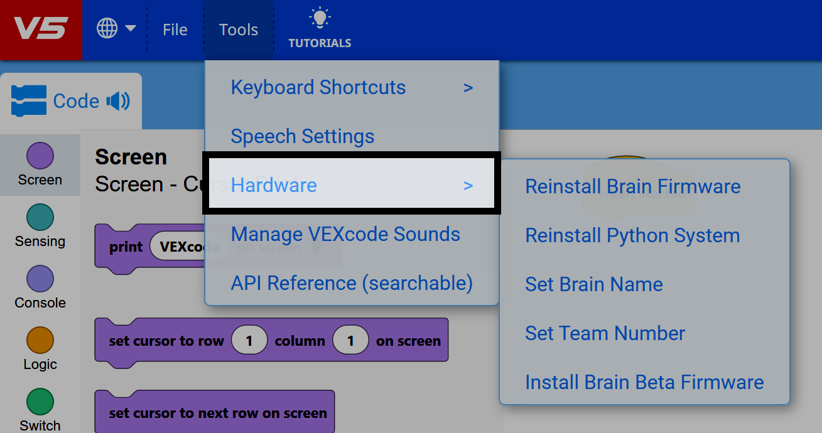Select Set Team Number option
This screenshot has height=433, width=822.
click(x=605, y=333)
